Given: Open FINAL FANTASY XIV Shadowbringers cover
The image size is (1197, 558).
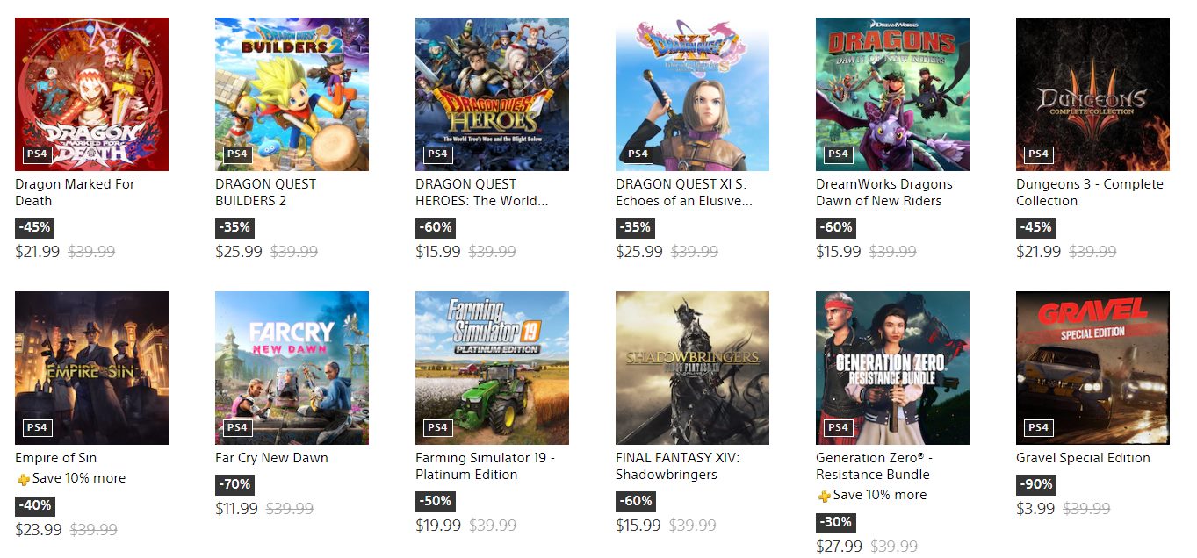Looking at the screenshot, I should point(692,368).
